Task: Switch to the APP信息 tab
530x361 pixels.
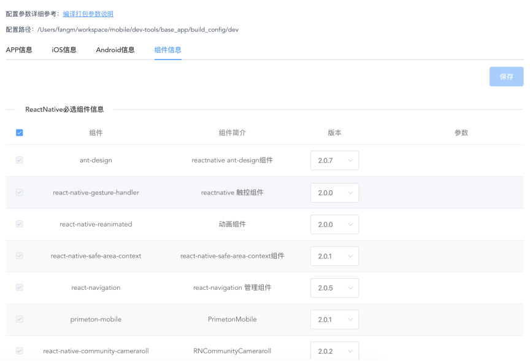Action: click(19, 50)
